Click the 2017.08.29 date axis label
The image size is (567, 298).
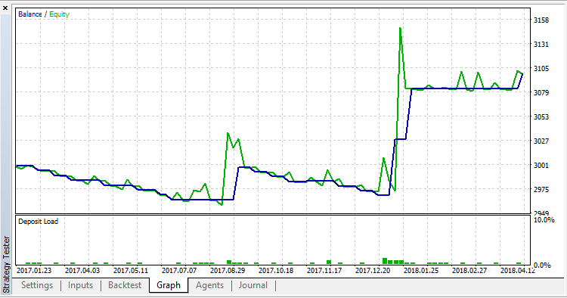[x=228, y=270]
